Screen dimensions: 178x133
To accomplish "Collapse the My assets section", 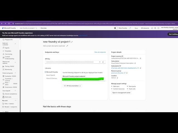I will click(x=16, y=101).
